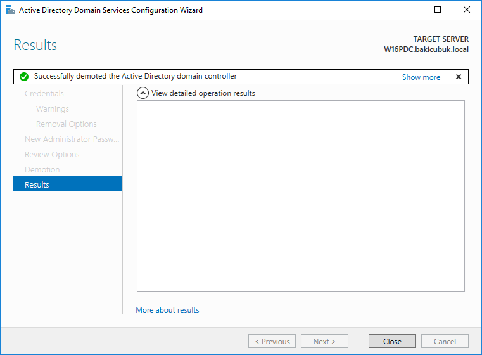Dismiss the success notification with X icon

point(459,77)
